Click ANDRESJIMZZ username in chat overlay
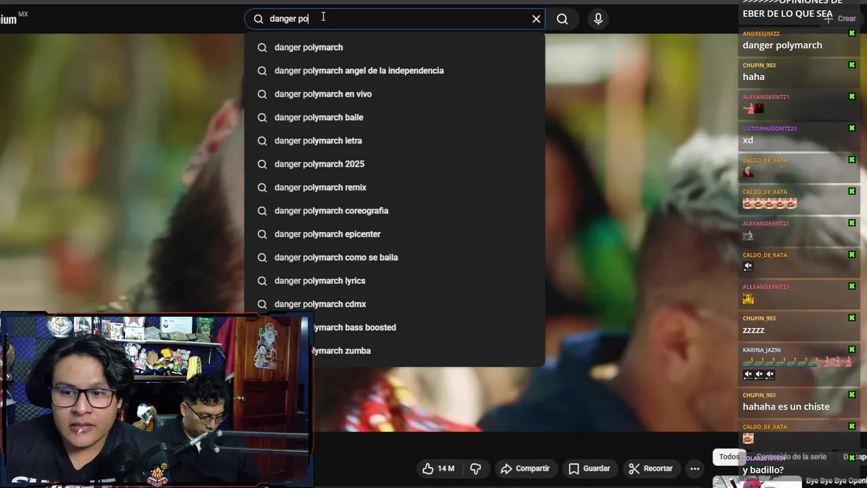 pyautogui.click(x=761, y=34)
